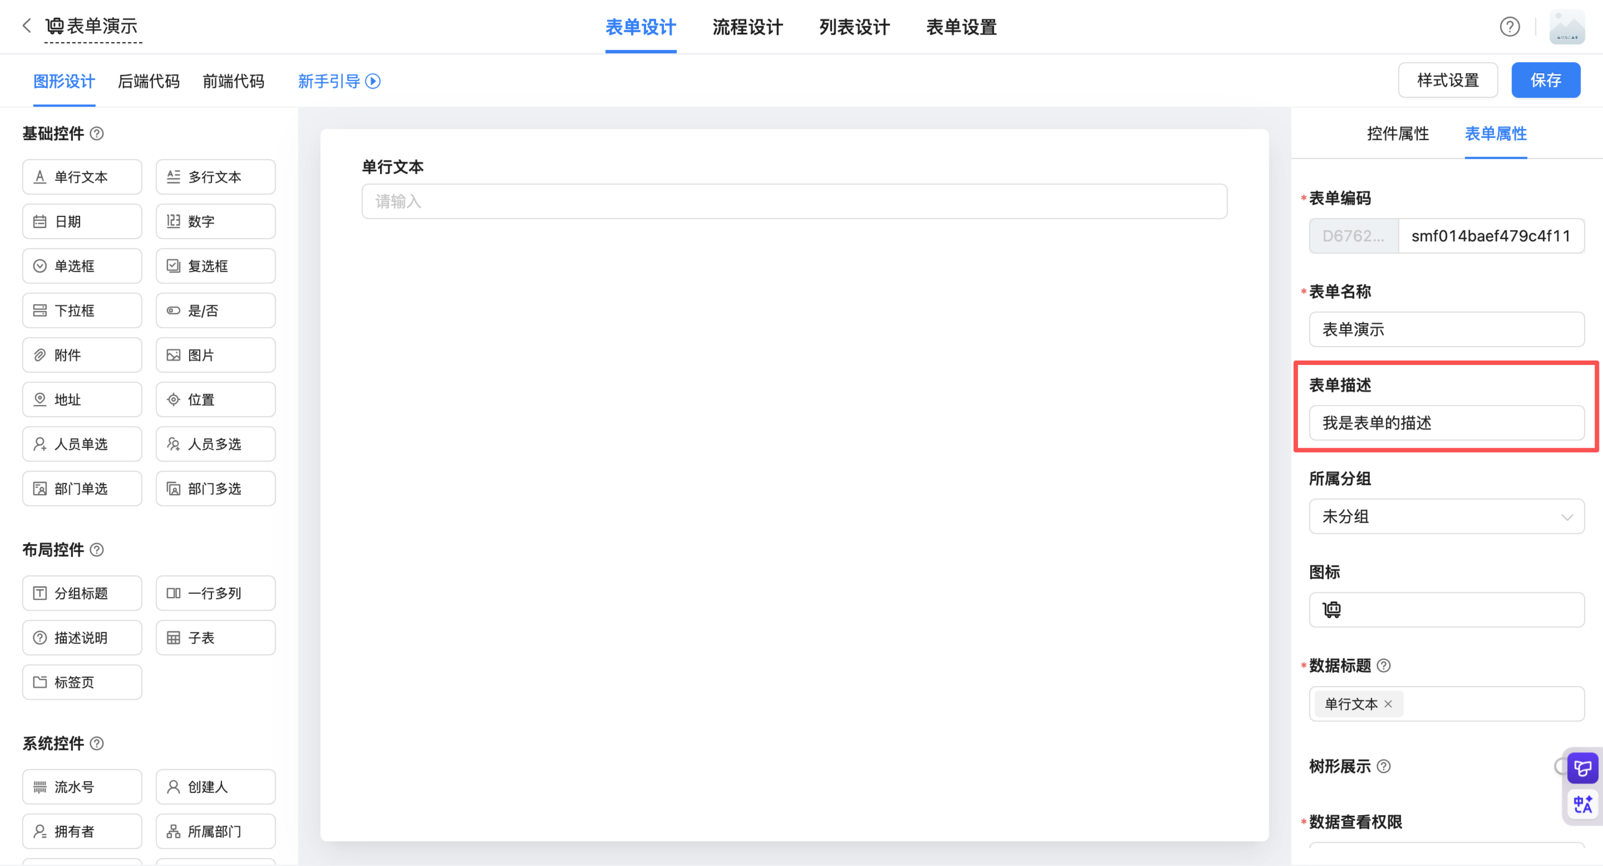Image resolution: width=1603 pixels, height=866 pixels.
Task: Open the purple feedback floating icon
Action: [x=1582, y=768]
